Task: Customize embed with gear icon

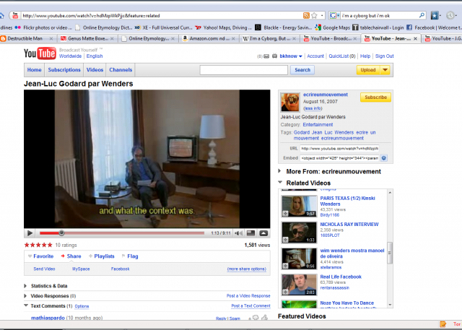Action: click(383, 158)
